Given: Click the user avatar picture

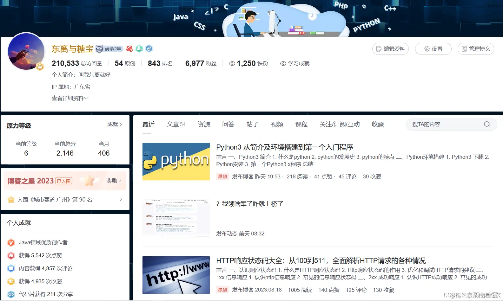Looking at the screenshot, I should click(x=26, y=51).
